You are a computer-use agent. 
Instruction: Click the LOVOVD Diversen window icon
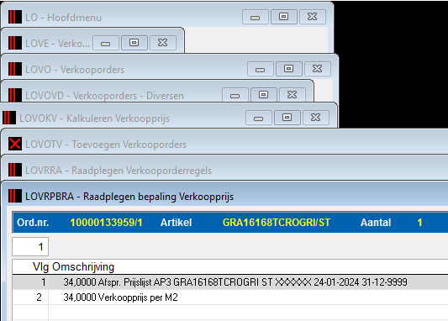click(15, 95)
